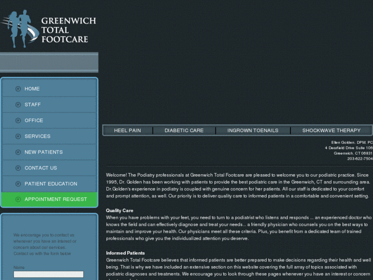
Task: Open the SHOCKWAVE THERAPY tab
Action: tap(331, 130)
